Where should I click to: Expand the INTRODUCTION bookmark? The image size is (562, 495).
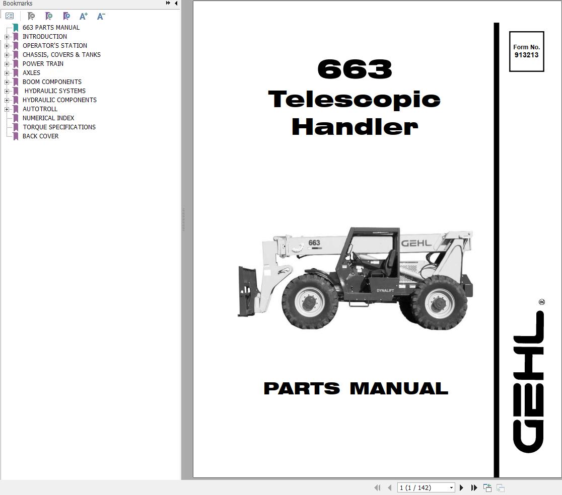(7, 37)
